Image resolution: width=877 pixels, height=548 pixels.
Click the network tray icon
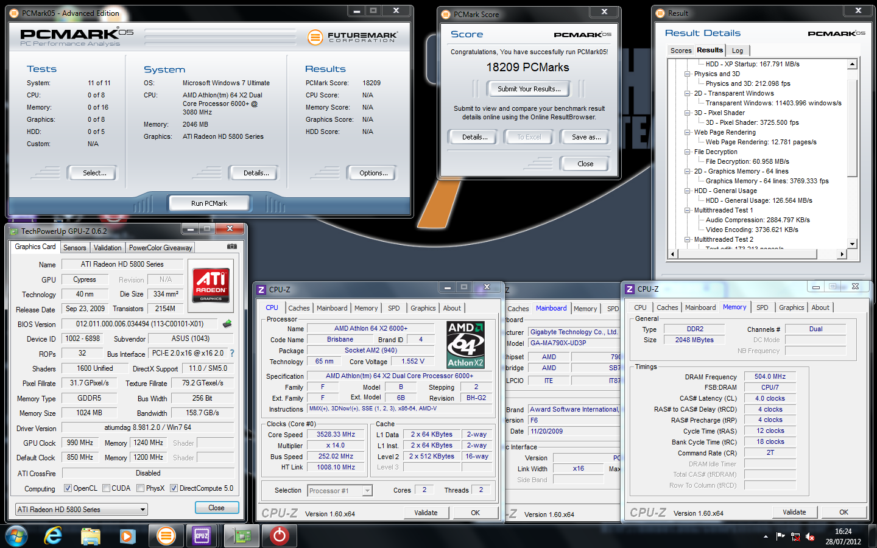pos(795,536)
